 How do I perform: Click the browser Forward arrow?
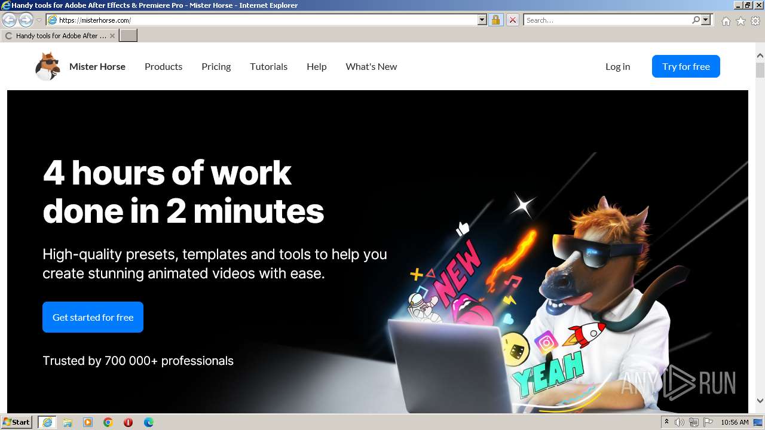pyautogui.click(x=26, y=20)
